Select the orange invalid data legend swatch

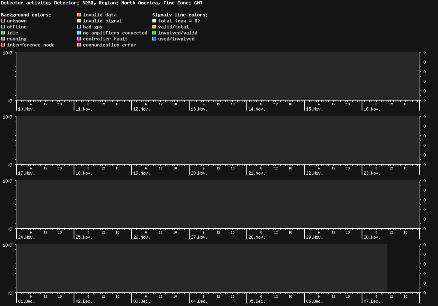[79, 15]
